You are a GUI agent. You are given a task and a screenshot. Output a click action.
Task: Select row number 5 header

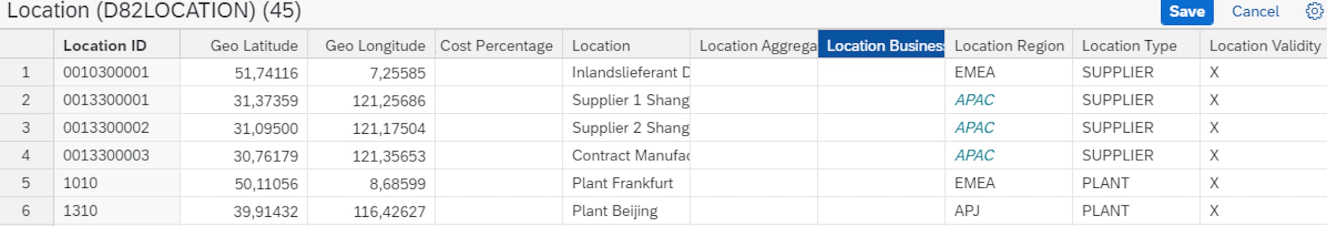26,183
